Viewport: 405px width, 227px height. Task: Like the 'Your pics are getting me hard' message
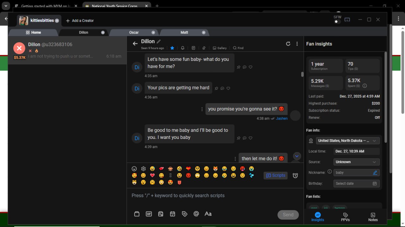pyautogui.click(x=228, y=88)
